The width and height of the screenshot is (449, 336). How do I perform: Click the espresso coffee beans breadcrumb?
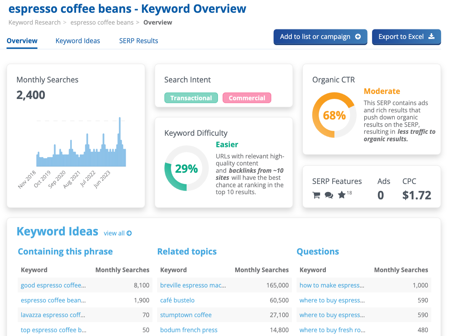(102, 22)
